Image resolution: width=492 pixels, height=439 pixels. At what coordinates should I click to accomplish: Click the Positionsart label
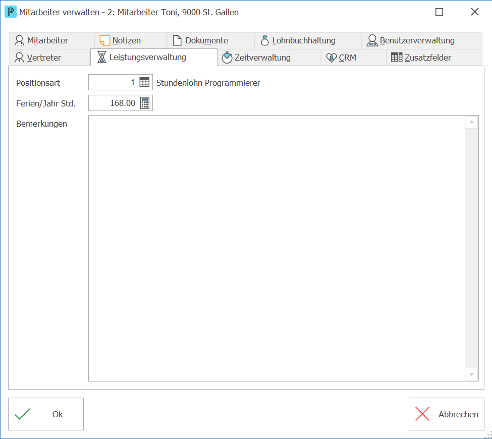[38, 83]
